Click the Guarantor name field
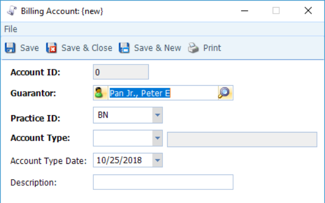Image resolution: width=325 pixels, height=203 pixels. (163, 93)
